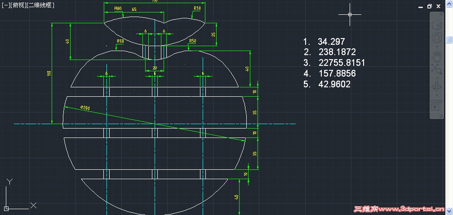Select text line '4. 157.8856'
Image resolution: width=453 pixels, height=215 pixels.
(330, 73)
